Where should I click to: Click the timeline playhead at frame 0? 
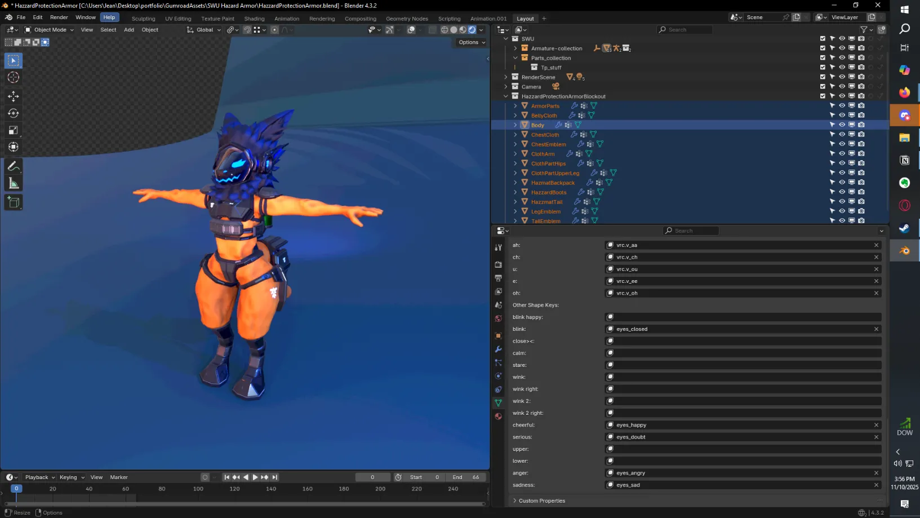[x=16, y=489]
